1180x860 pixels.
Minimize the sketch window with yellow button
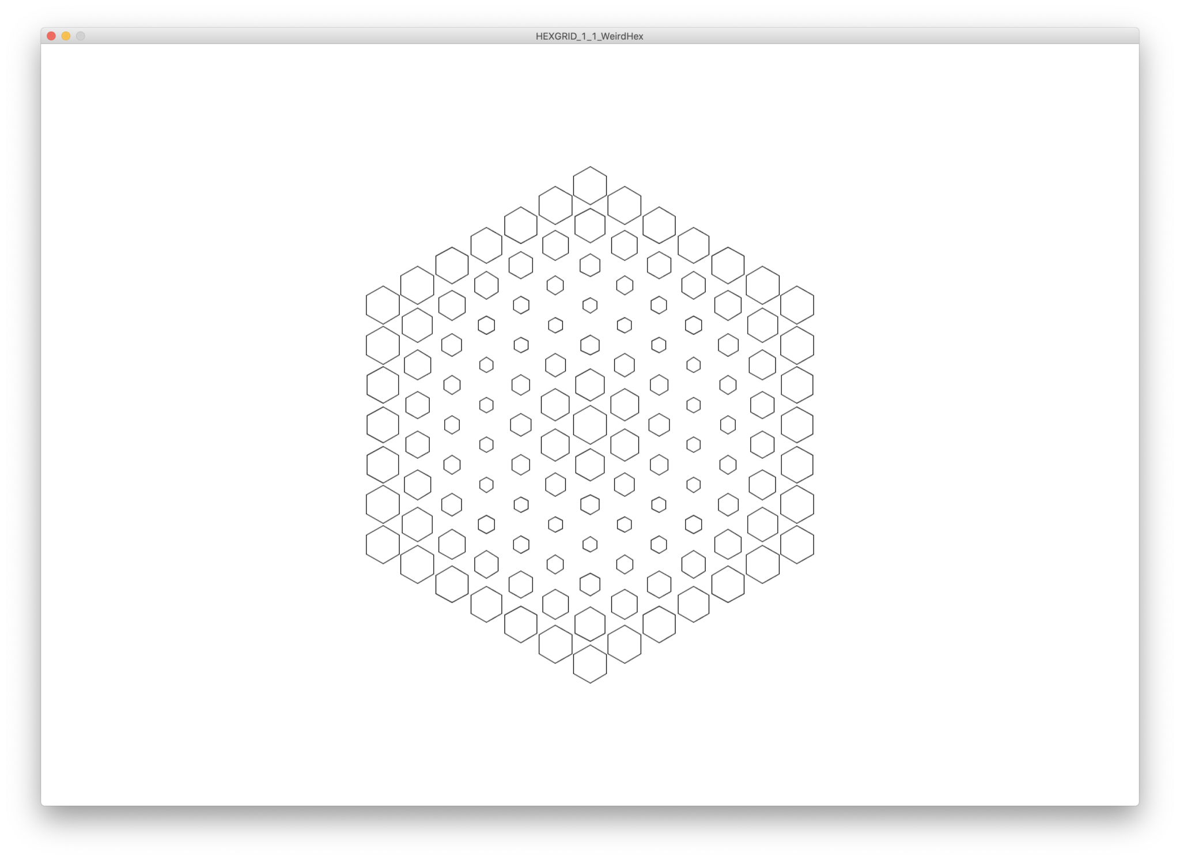pyautogui.click(x=66, y=36)
